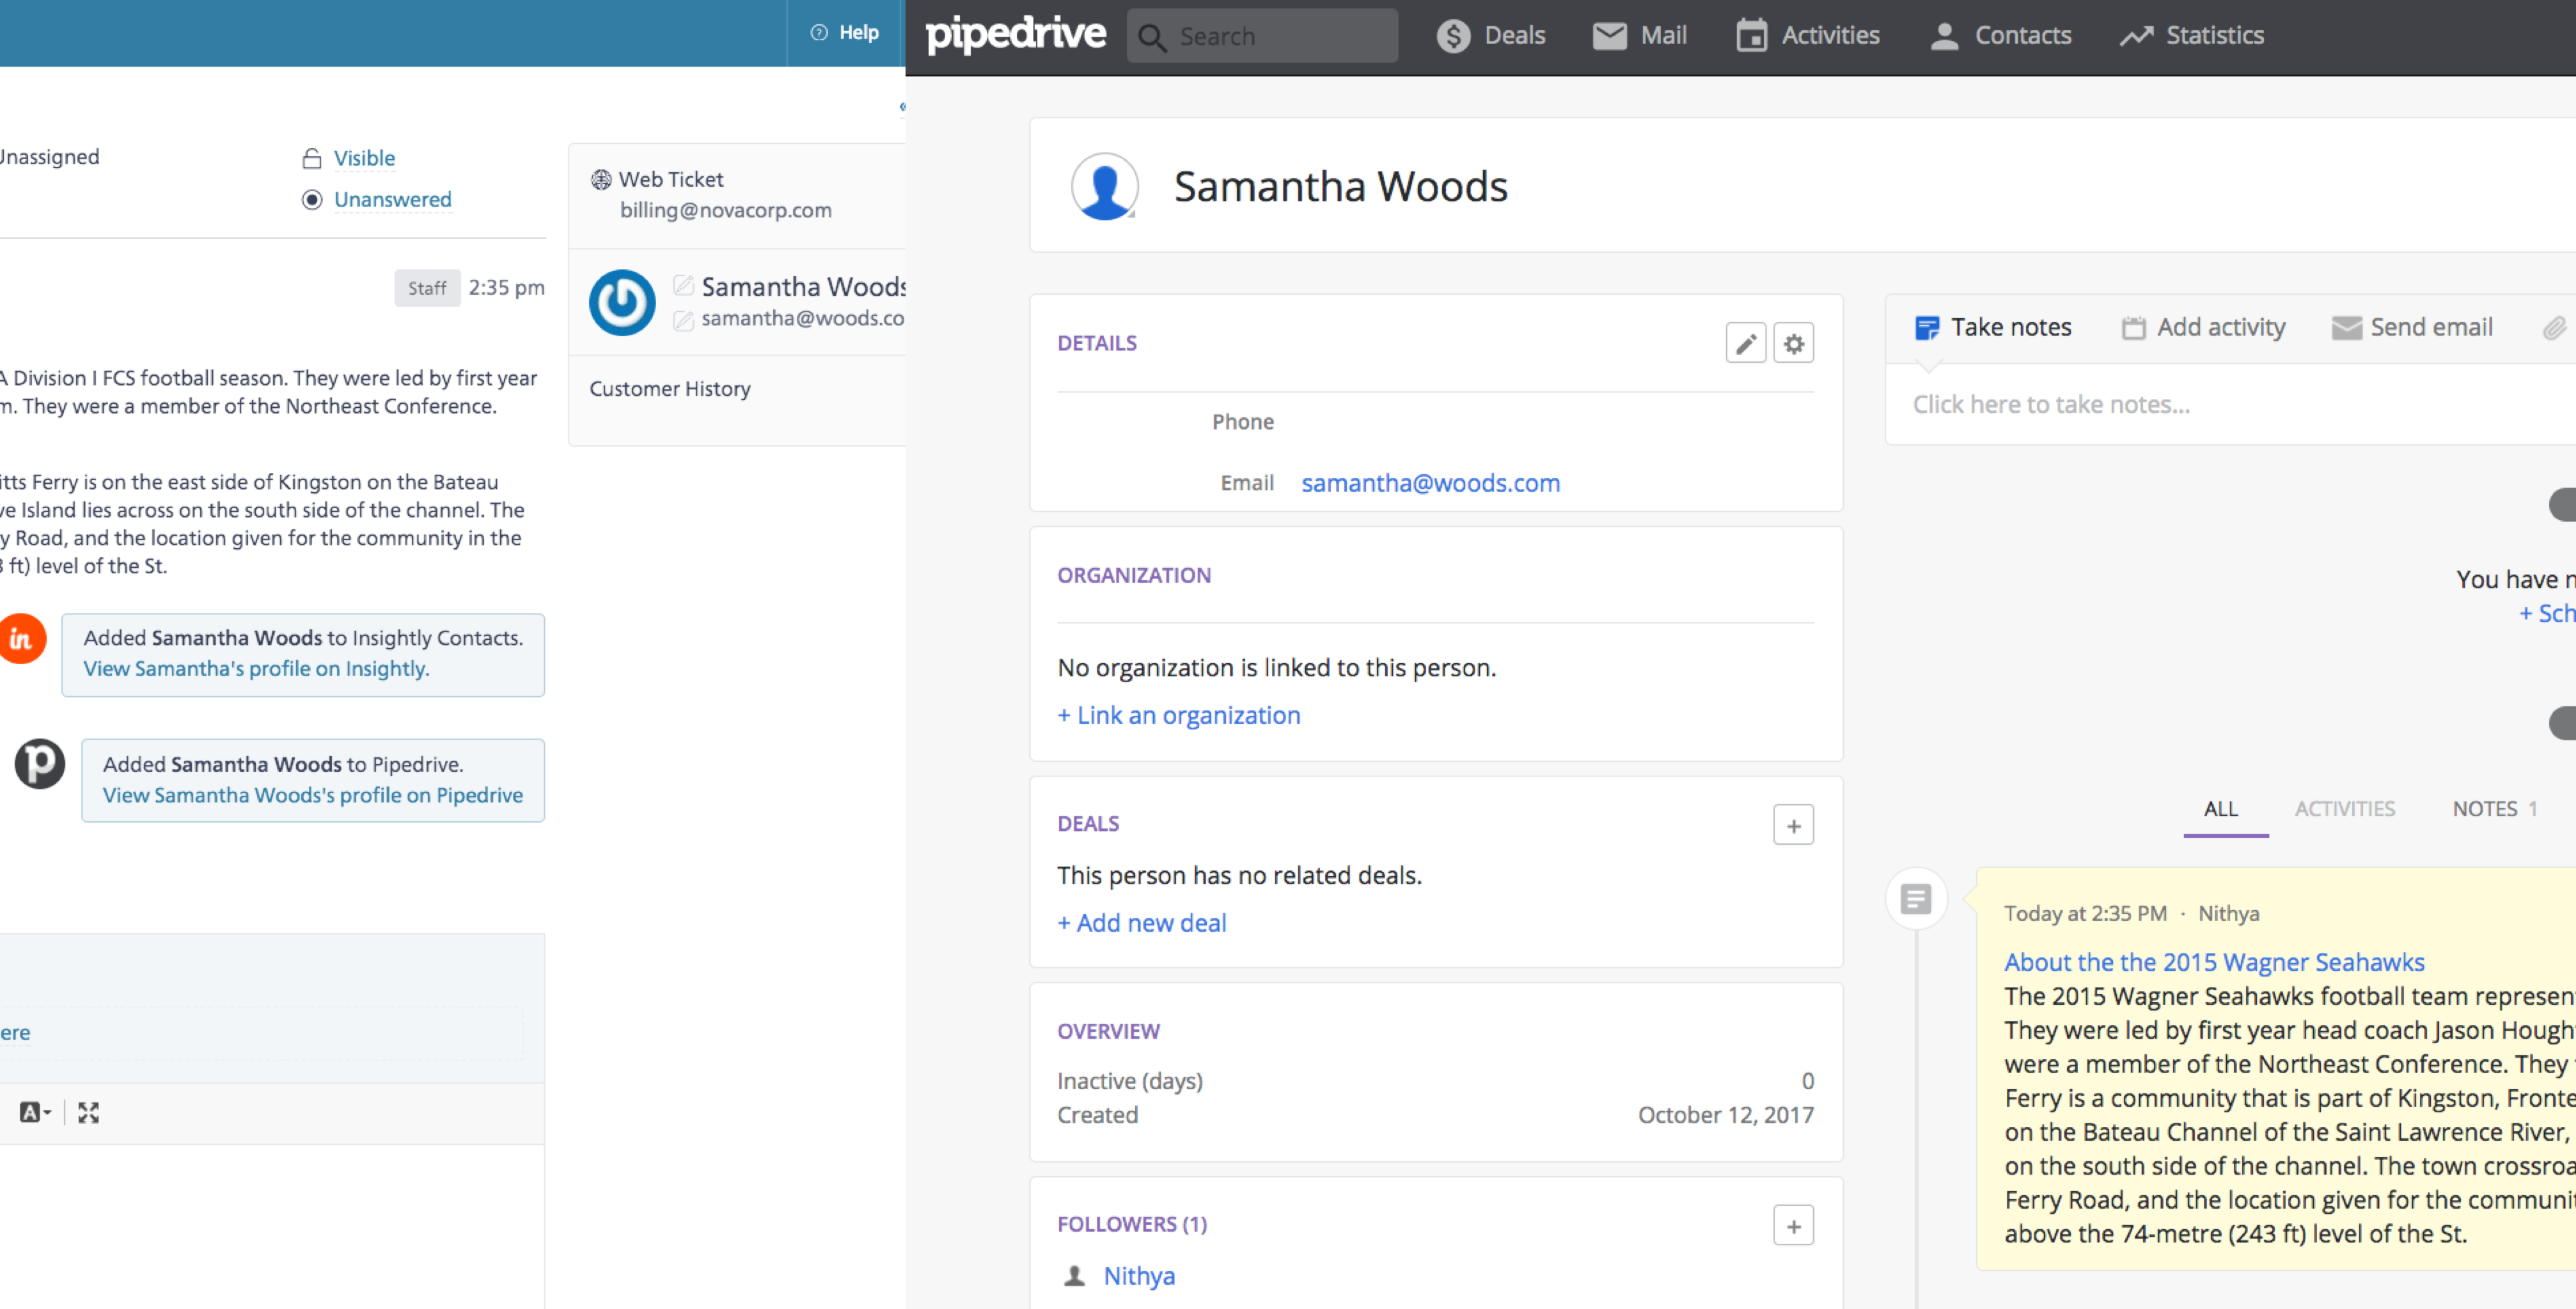This screenshot has height=1309, width=2576.
Task: Open the Deals section in Pipedrive
Action: tap(1492, 35)
